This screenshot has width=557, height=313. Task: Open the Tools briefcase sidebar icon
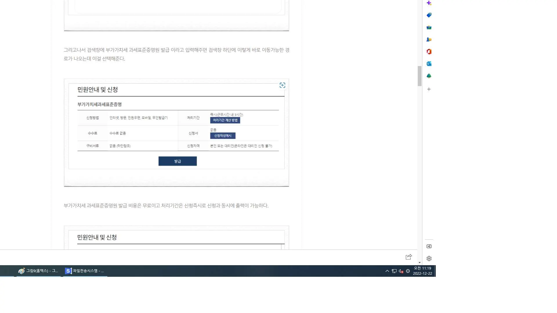click(x=429, y=28)
